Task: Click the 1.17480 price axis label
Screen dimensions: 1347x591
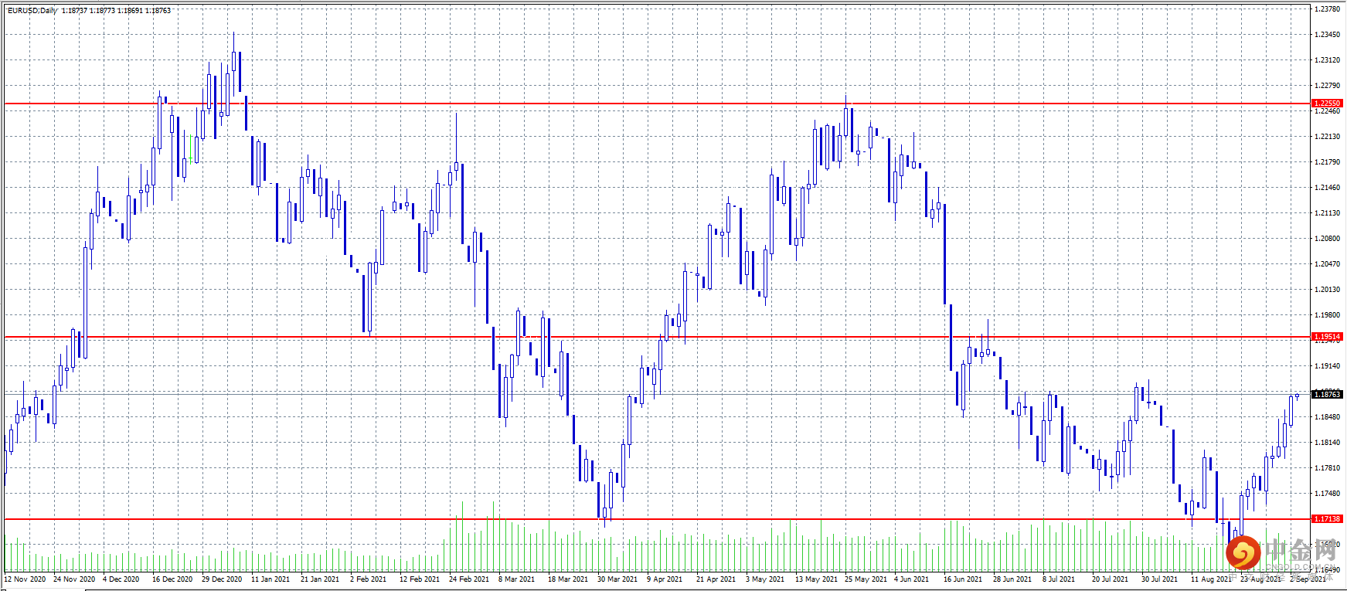Action: click(1328, 494)
